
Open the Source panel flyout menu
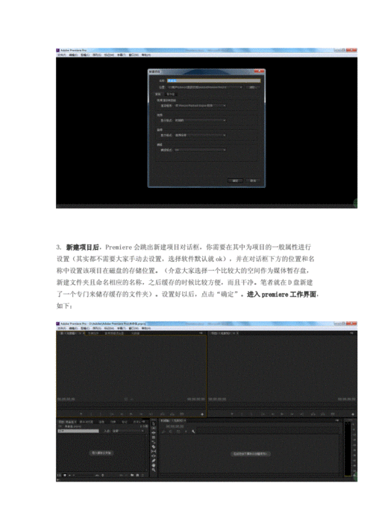click(x=201, y=333)
